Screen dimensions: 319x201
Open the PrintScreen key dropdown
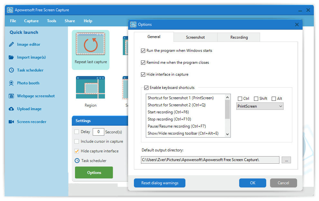pos(260,106)
